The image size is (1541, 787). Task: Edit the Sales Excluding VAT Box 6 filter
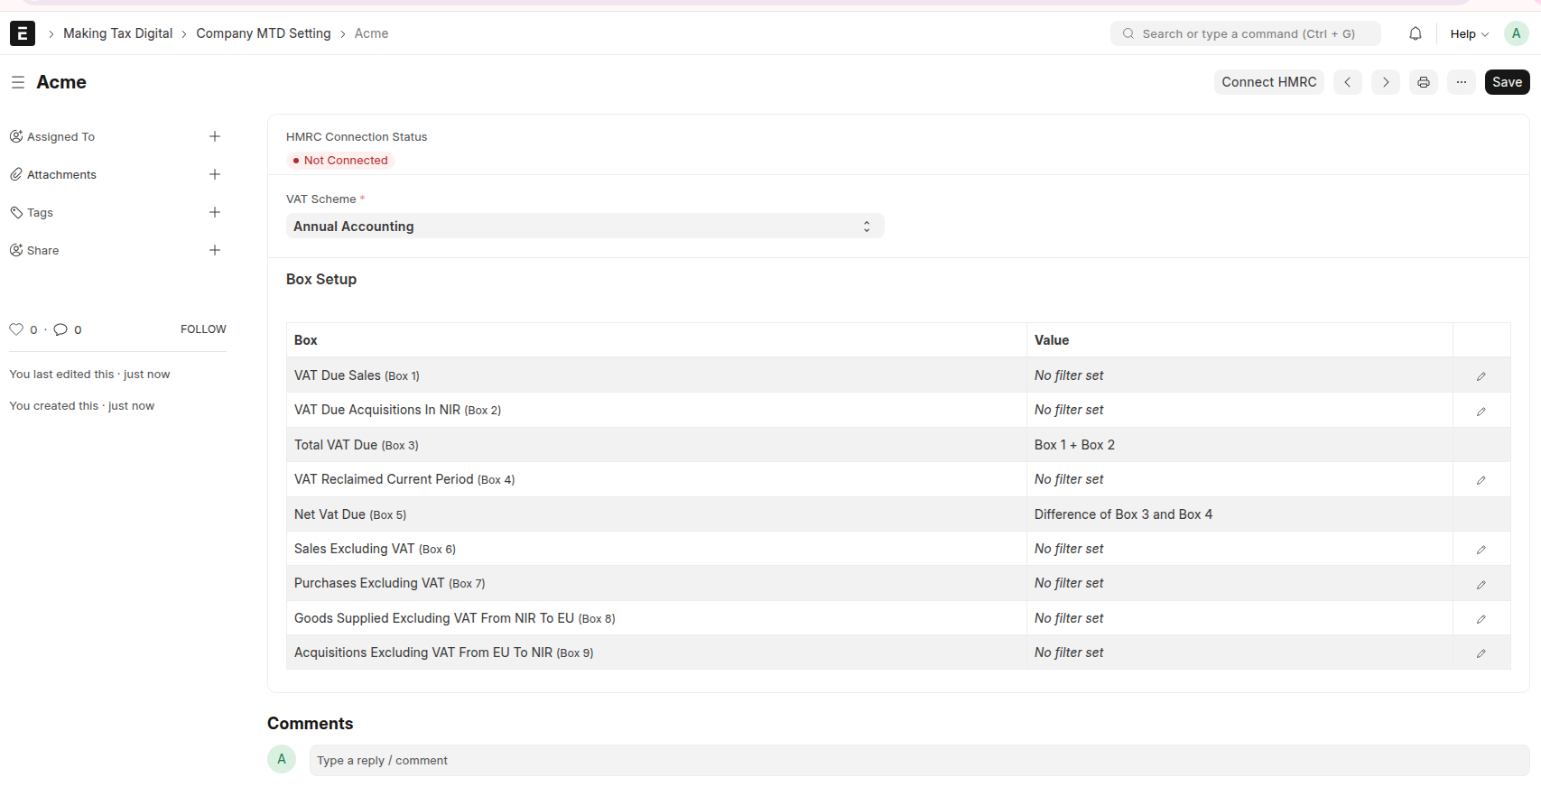point(1481,550)
